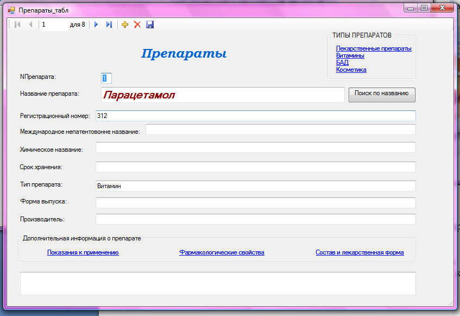Open БАД link
The image size is (460, 316).
point(342,63)
